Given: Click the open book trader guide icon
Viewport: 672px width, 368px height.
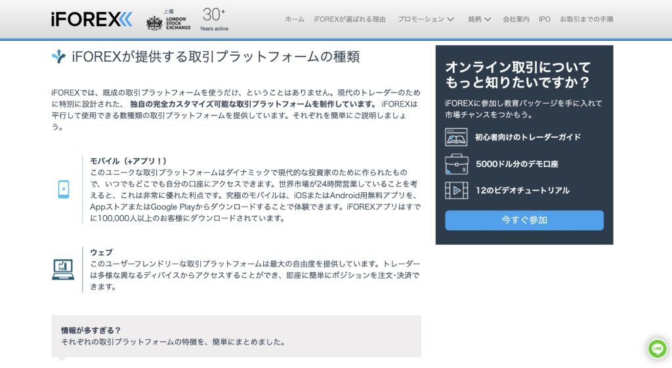Looking at the screenshot, I should pyautogui.click(x=456, y=137).
